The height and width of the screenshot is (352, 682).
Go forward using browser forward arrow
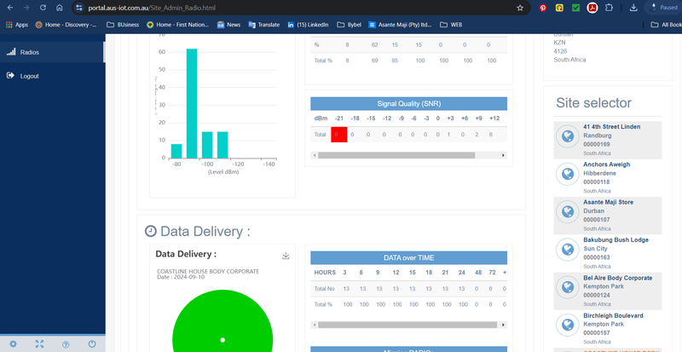[26, 8]
